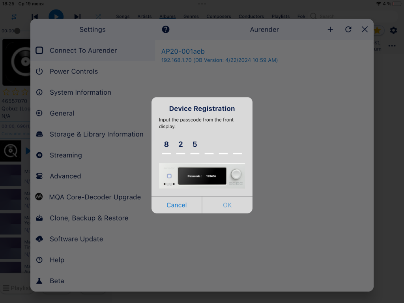Image resolution: width=404 pixels, height=303 pixels.
Task: Switch to the Genres tab
Action: pyautogui.click(x=191, y=16)
